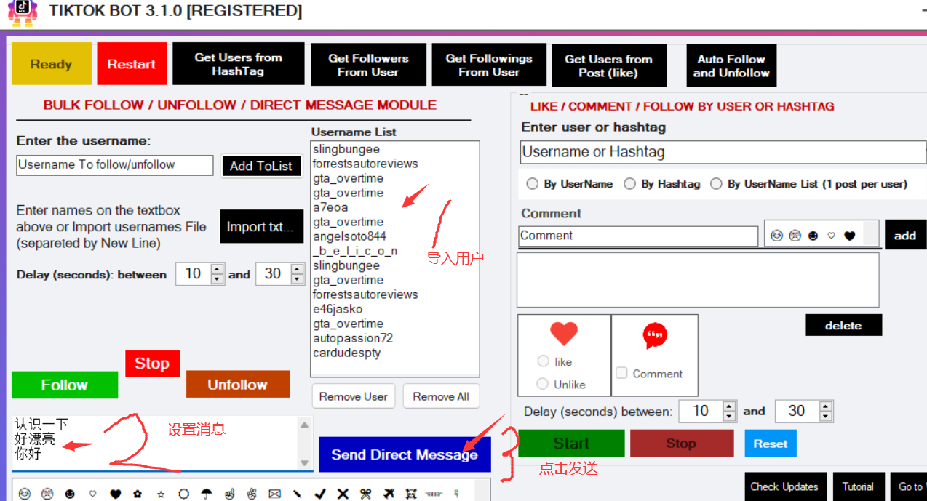Image resolution: width=927 pixels, height=501 pixels.
Task: Enable the Comment checkbox
Action: click(x=621, y=373)
